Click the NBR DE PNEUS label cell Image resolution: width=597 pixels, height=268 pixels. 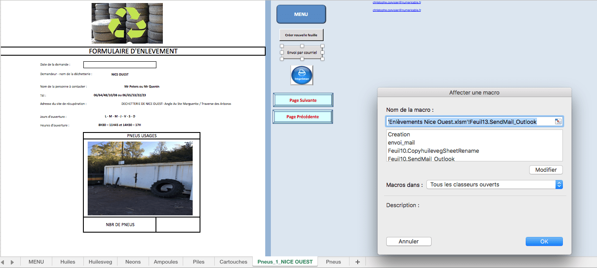120,225
